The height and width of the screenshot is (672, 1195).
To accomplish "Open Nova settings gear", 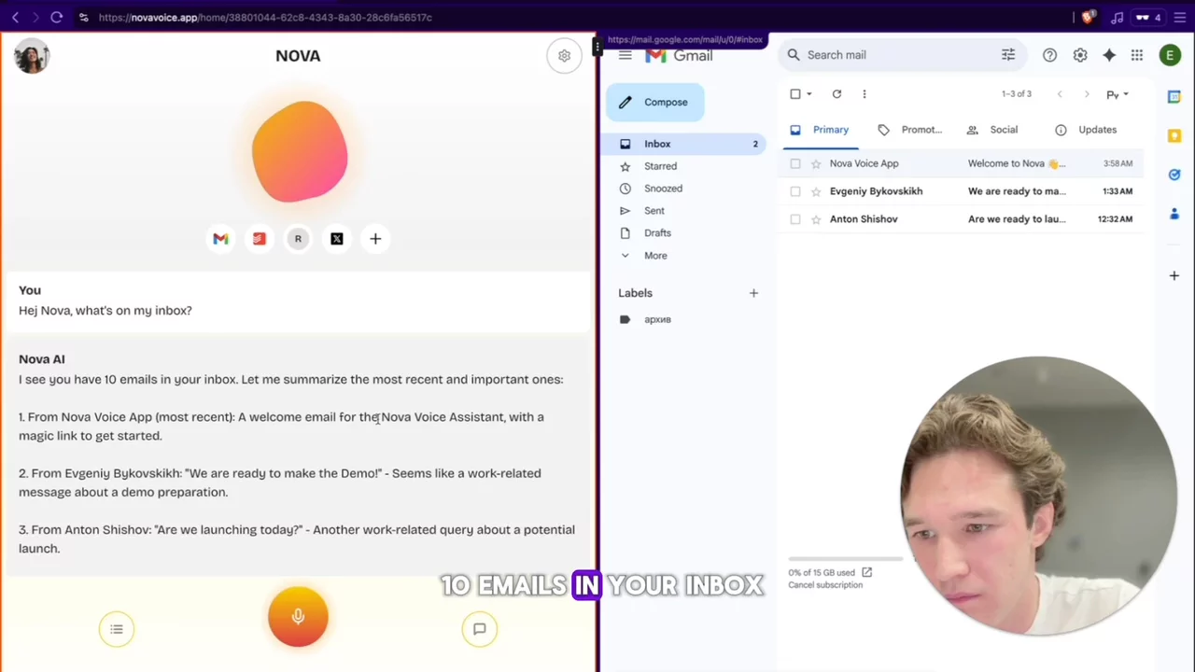I will (x=564, y=56).
